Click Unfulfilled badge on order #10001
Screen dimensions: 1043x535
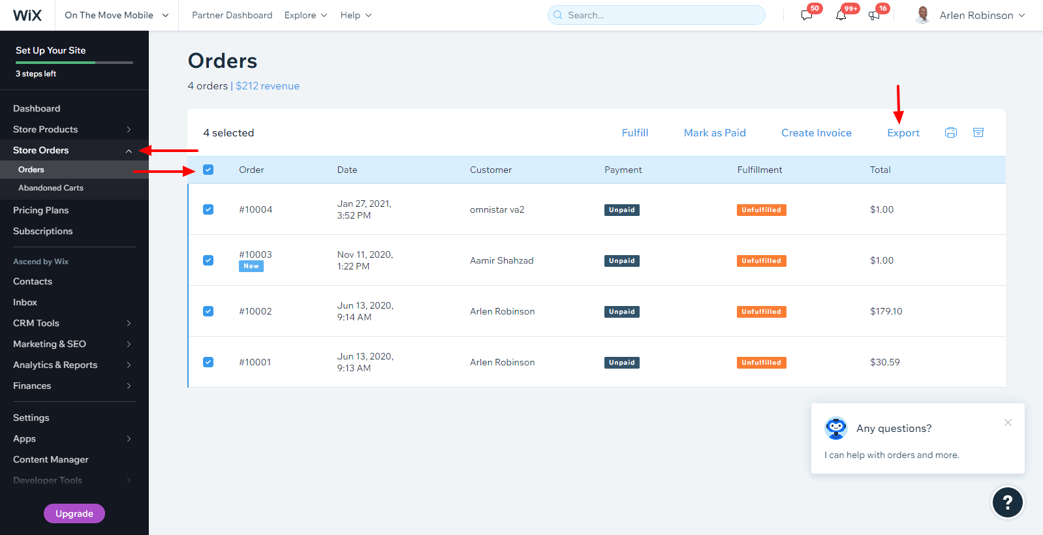click(762, 363)
